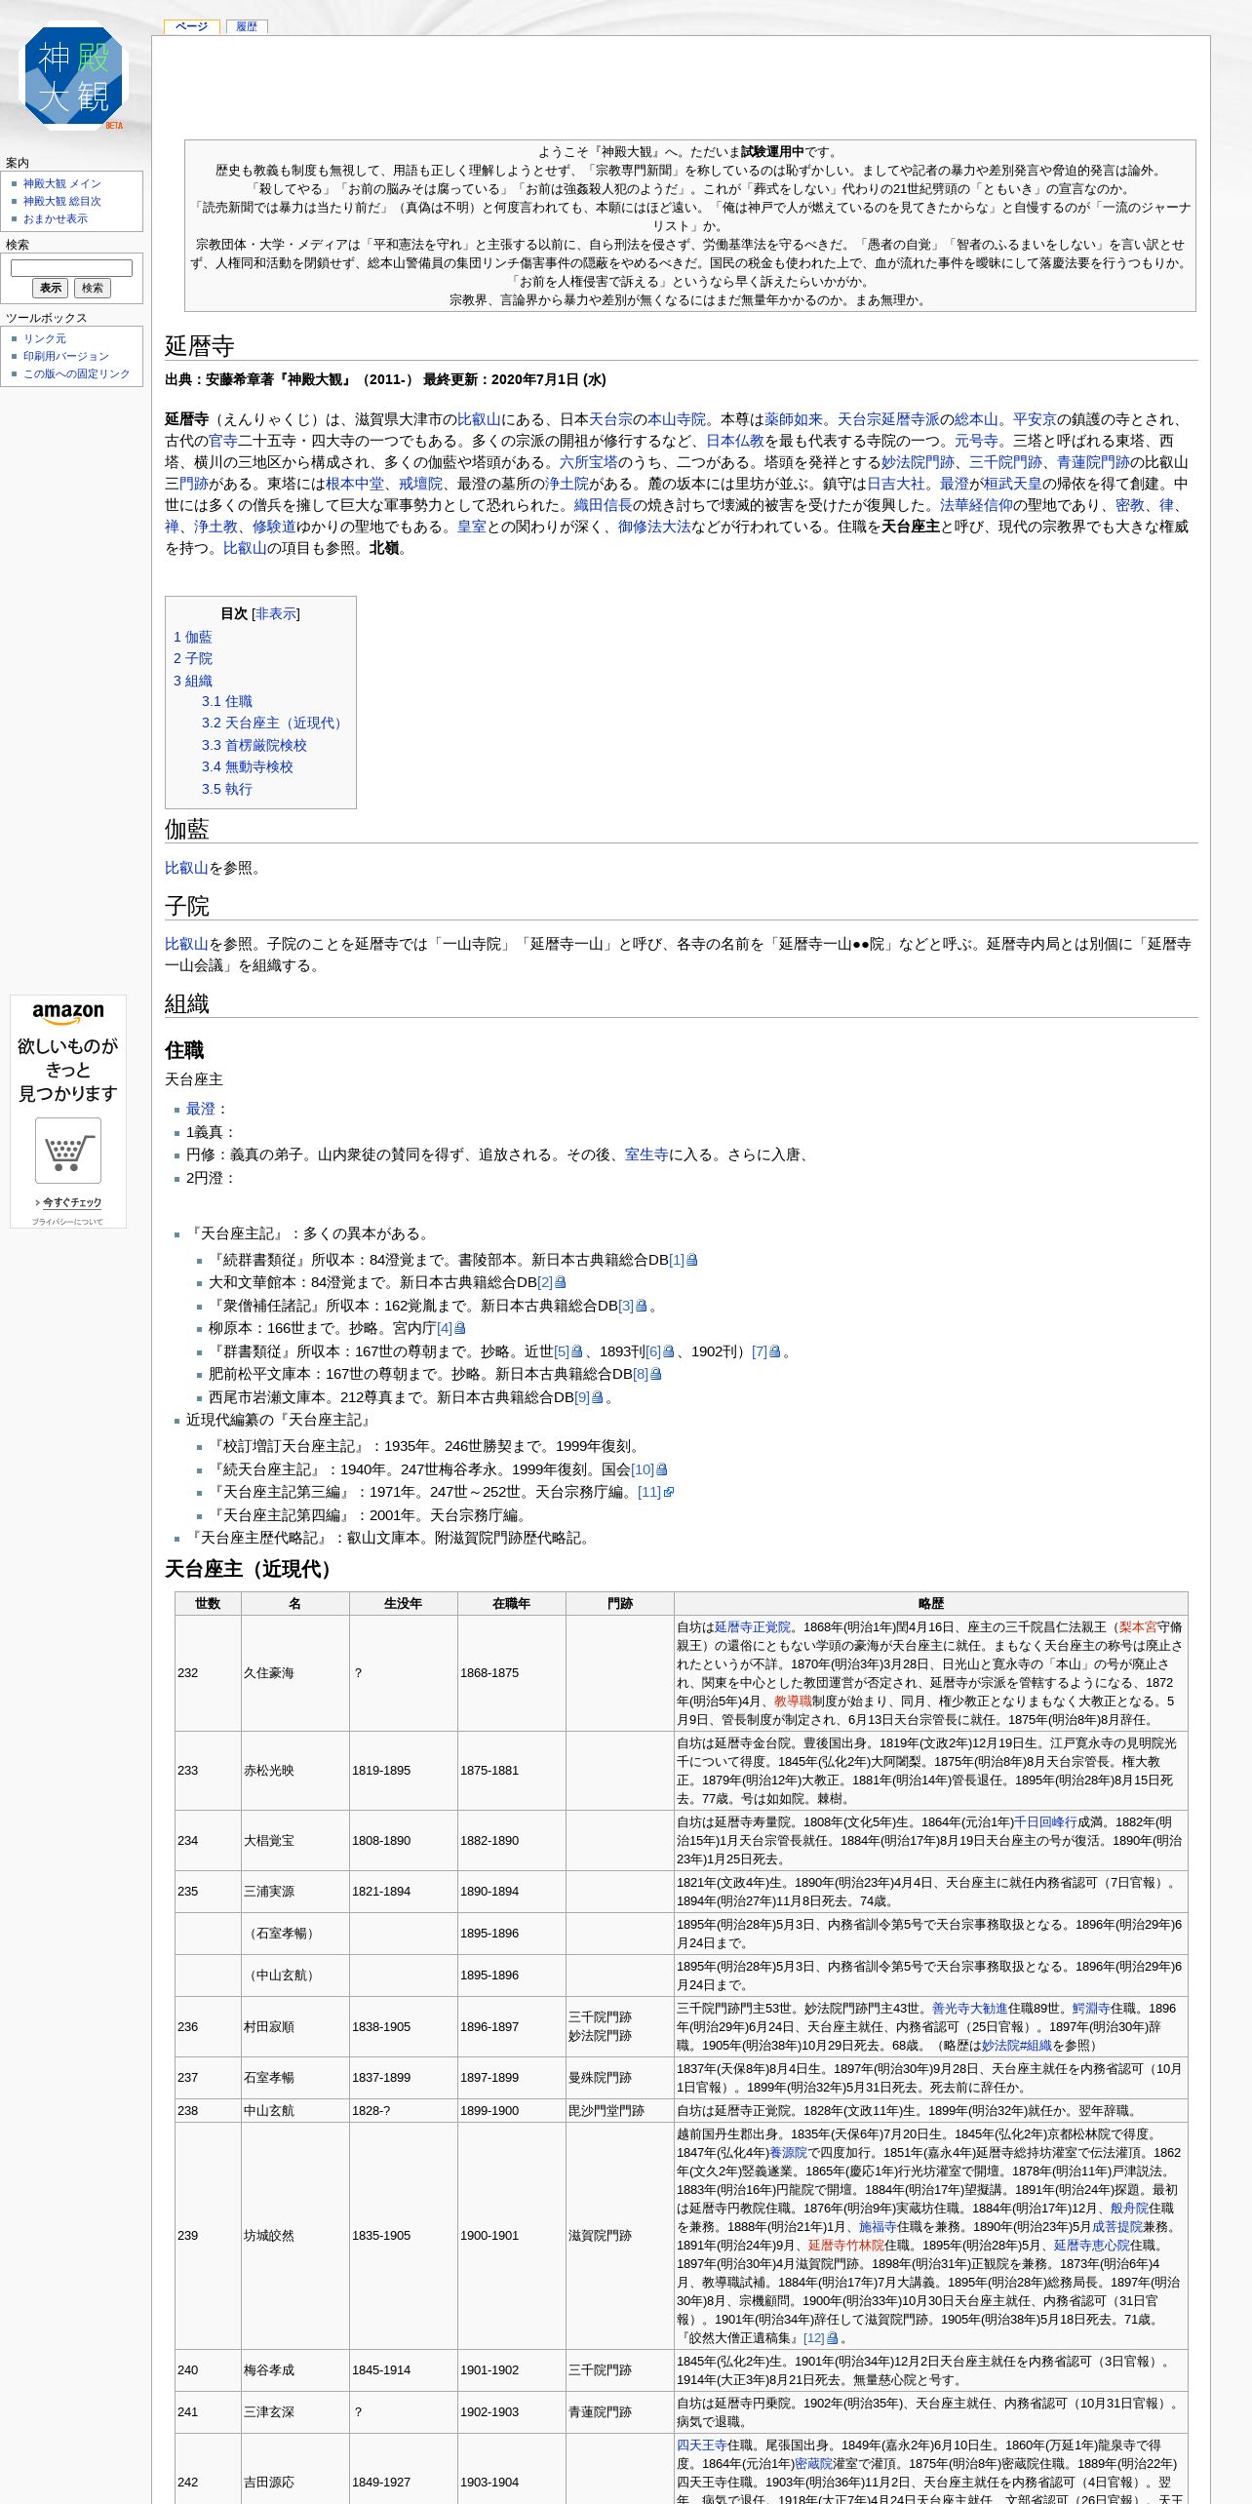Open the lock icon beside reference [4]

point(460,1328)
